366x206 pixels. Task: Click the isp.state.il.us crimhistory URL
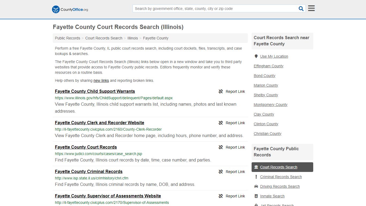click(92, 178)
